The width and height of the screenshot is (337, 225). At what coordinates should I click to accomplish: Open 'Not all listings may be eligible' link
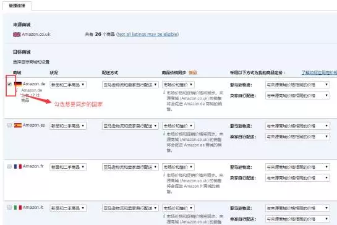[147, 34]
